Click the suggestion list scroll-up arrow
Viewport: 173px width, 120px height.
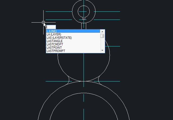tap(102, 32)
